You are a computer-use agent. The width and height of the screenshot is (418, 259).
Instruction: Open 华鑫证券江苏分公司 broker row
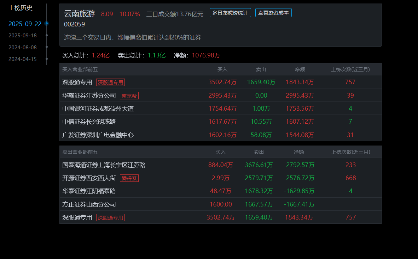coord(220,95)
